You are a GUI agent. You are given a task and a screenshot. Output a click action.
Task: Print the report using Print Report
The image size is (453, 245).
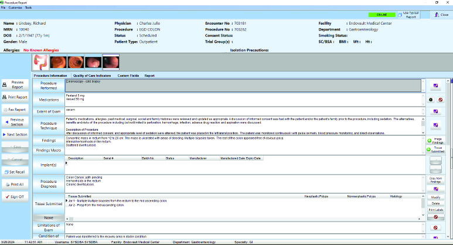tap(17, 97)
